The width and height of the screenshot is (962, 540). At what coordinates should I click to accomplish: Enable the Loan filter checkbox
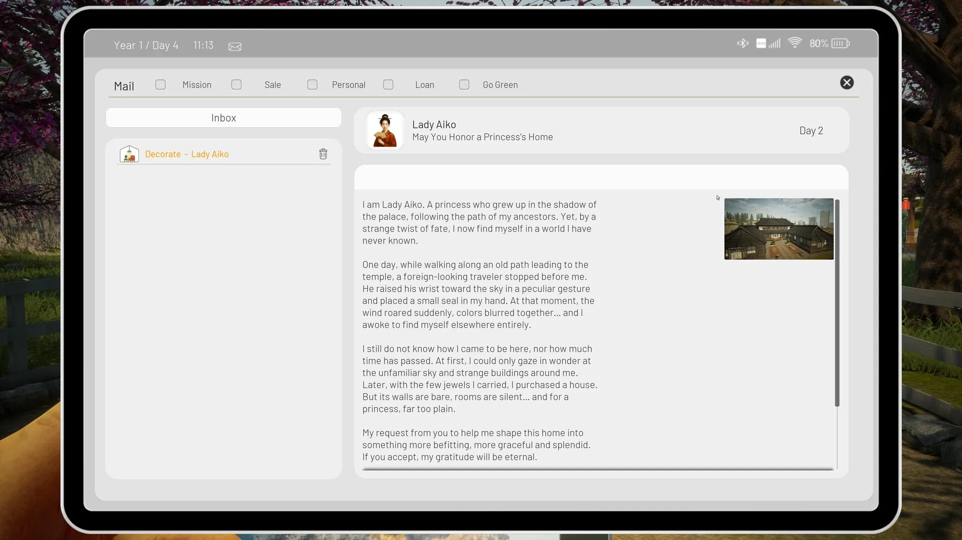point(388,85)
